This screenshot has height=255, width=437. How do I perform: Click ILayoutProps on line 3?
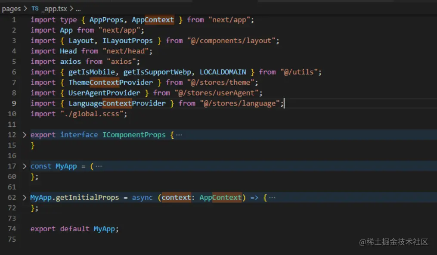(127, 40)
